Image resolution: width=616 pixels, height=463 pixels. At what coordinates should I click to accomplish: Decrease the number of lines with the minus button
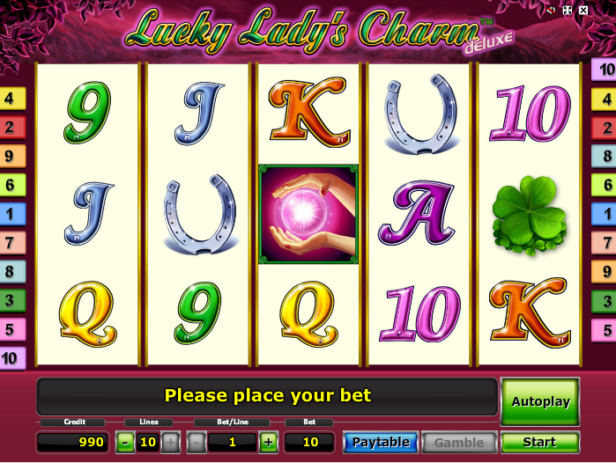click(125, 442)
